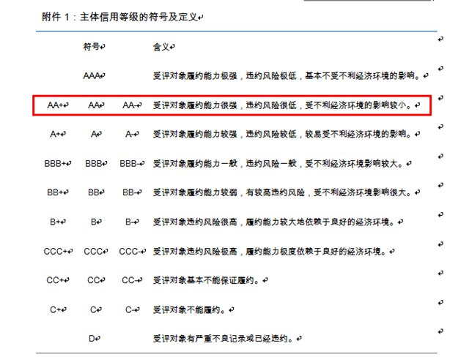This screenshot has height=357, width=469.
Task: Select the 'CCC' rating cell
Action: [94, 252]
